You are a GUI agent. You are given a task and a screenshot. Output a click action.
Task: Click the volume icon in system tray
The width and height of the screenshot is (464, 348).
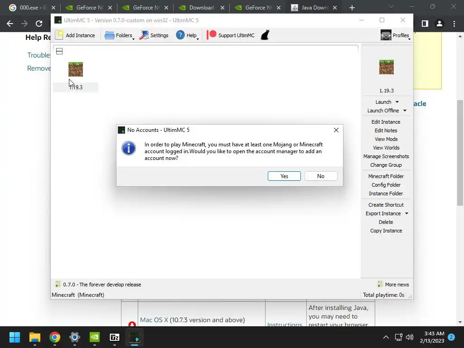click(x=410, y=337)
